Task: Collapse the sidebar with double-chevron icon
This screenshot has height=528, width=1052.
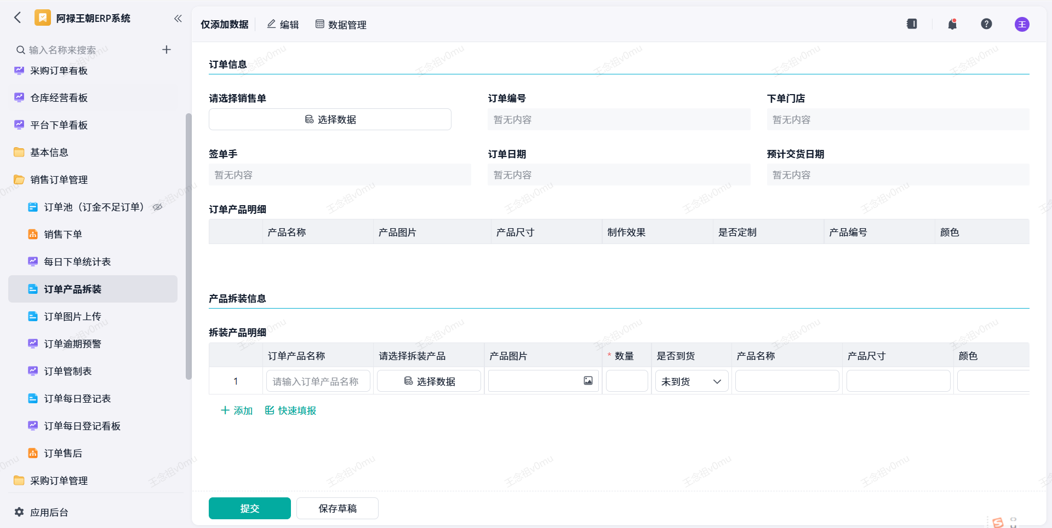Action: point(178,19)
